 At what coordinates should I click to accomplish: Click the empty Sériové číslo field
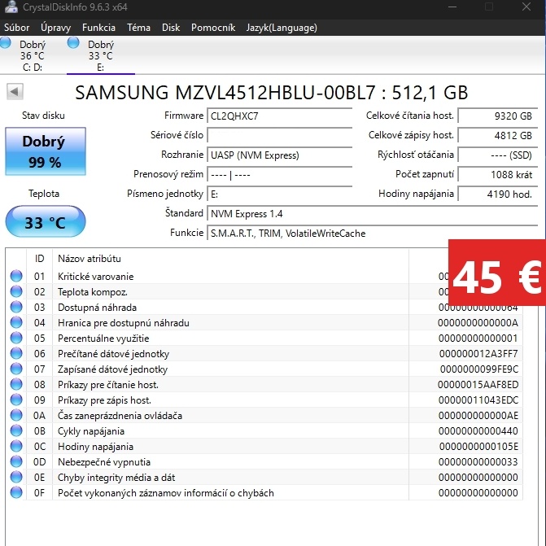coord(280,135)
